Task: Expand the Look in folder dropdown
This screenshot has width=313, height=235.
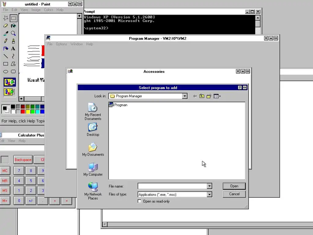Action: coord(185,96)
